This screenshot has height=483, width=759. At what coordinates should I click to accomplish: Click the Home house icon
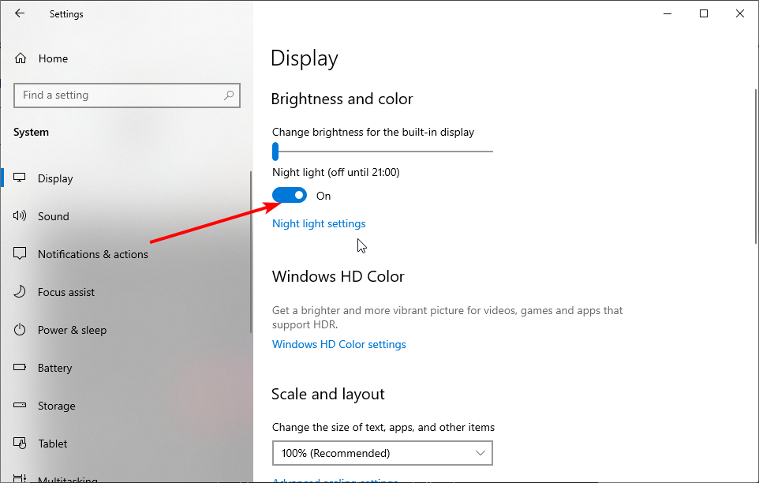[21, 58]
